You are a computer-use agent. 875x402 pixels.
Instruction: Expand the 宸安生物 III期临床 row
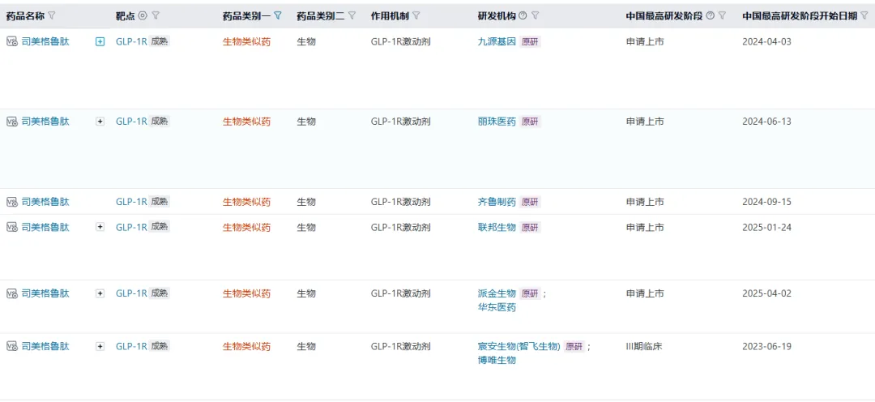(x=100, y=346)
